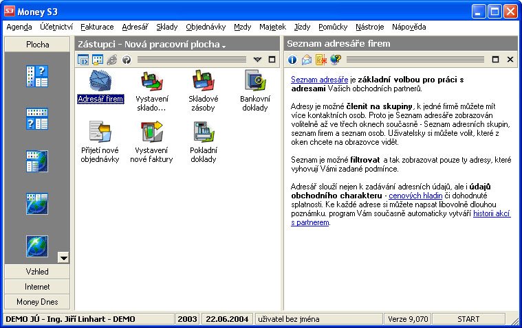The height and width of the screenshot is (328, 522).
Task: Click the fourth Plocha sidebar icon
Action: [x=37, y=204]
